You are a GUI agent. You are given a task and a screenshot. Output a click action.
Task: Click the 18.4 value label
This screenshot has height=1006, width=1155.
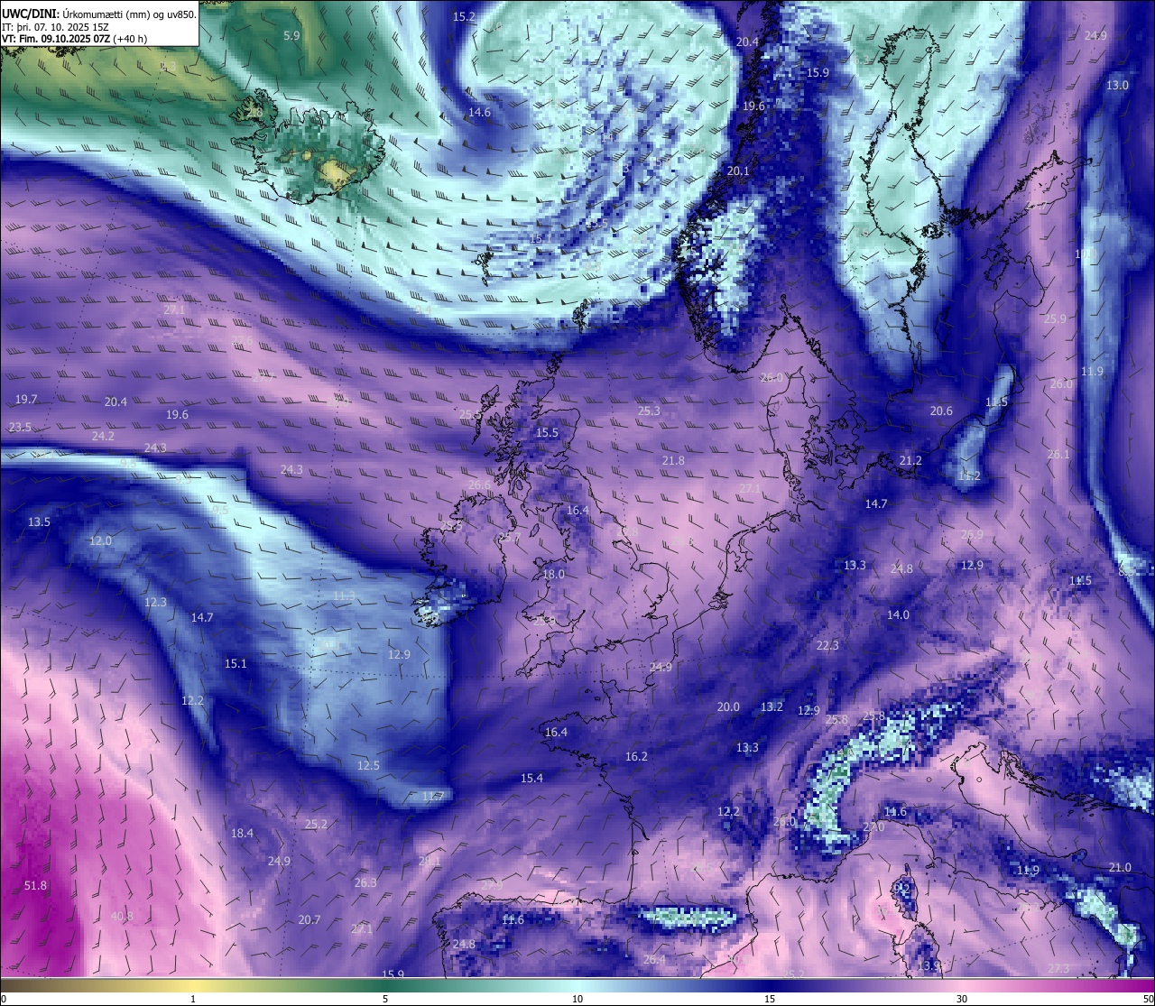coord(242,834)
